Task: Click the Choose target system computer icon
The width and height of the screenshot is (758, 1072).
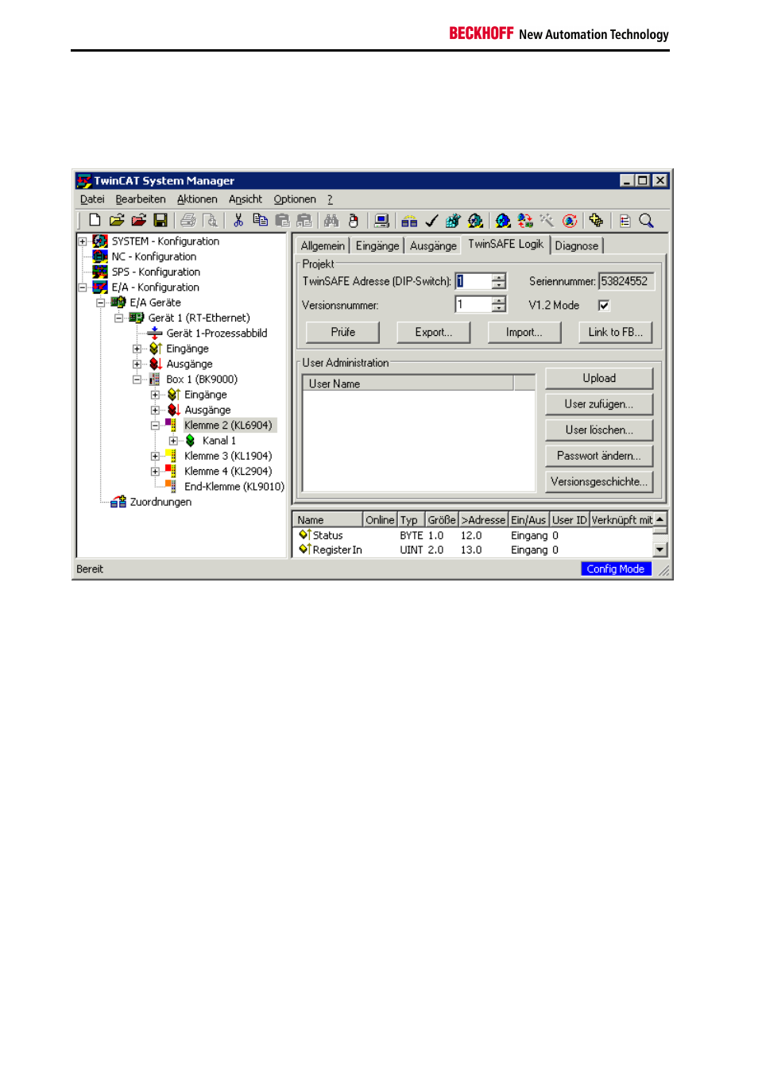Action: click(x=381, y=221)
